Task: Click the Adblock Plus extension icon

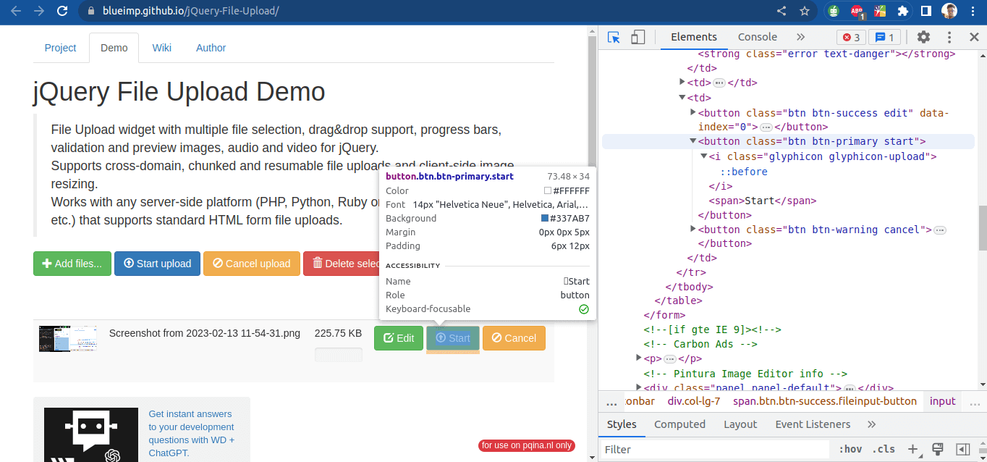Action: [x=857, y=11]
